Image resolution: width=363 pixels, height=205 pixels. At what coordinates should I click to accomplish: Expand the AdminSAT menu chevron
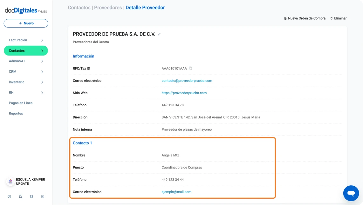(42, 61)
